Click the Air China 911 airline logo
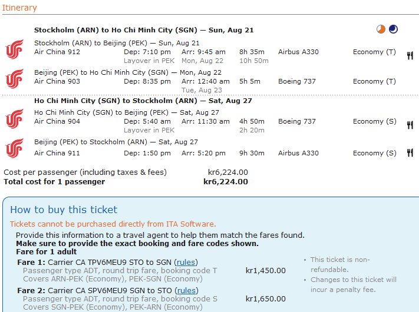Viewport: 419px width, 312px height. (x=15, y=148)
